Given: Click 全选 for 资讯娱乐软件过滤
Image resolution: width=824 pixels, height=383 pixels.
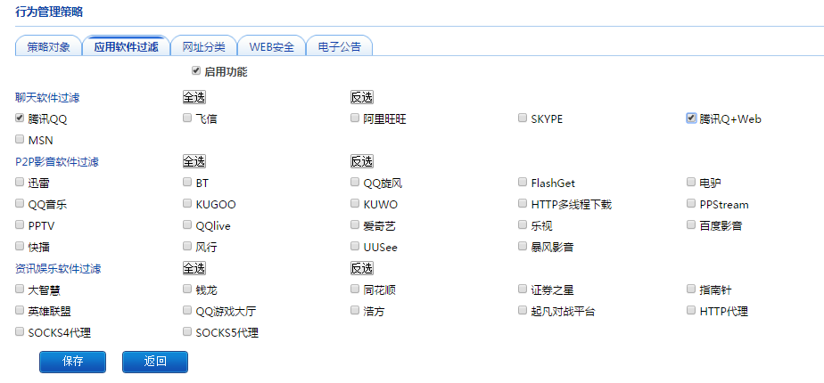Looking at the screenshot, I should 194,268.
